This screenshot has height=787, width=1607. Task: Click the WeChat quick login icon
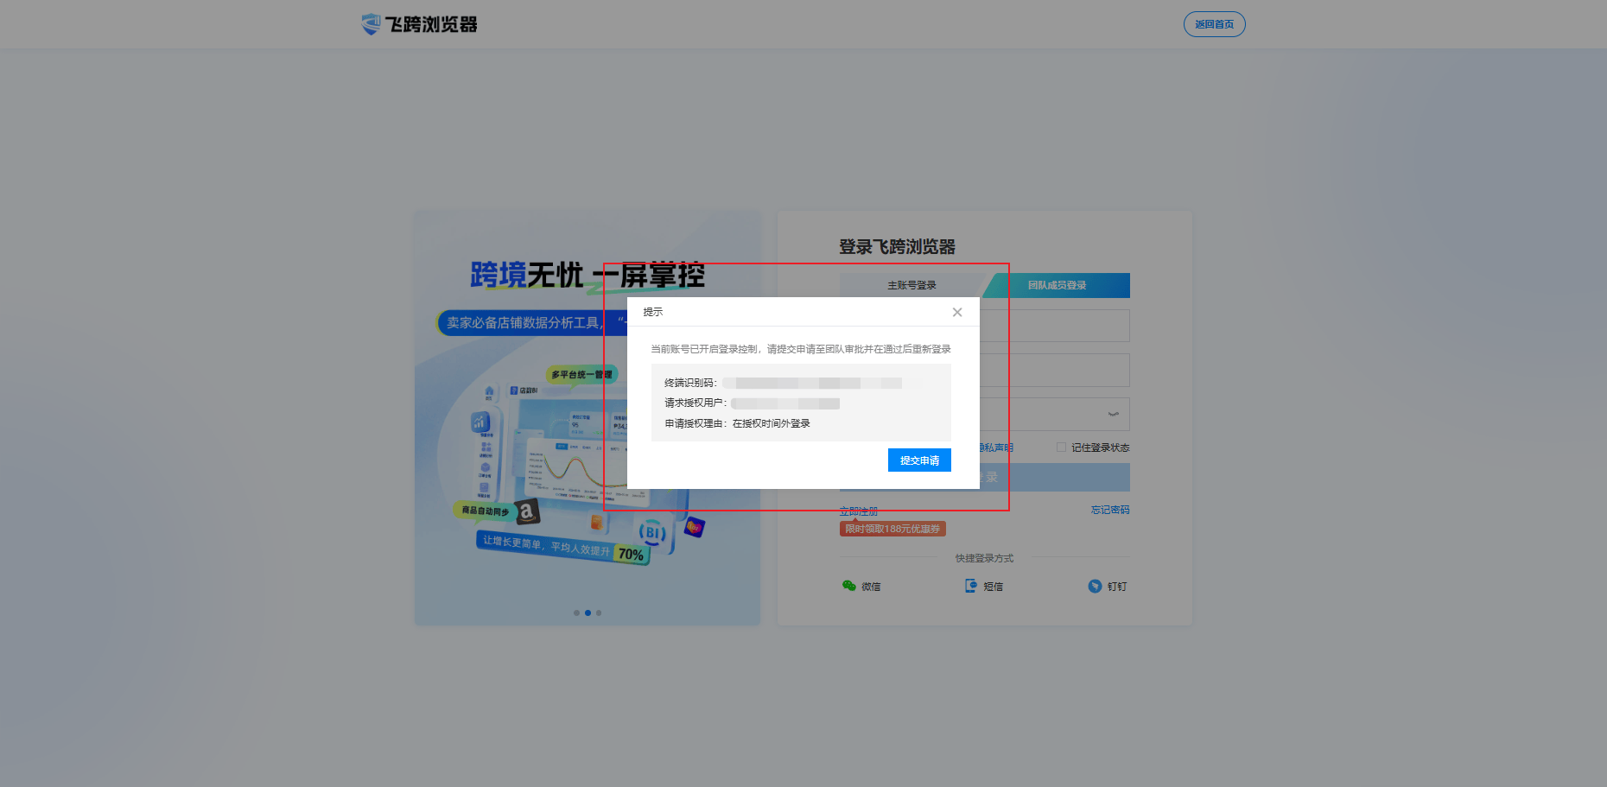coord(849,586)
